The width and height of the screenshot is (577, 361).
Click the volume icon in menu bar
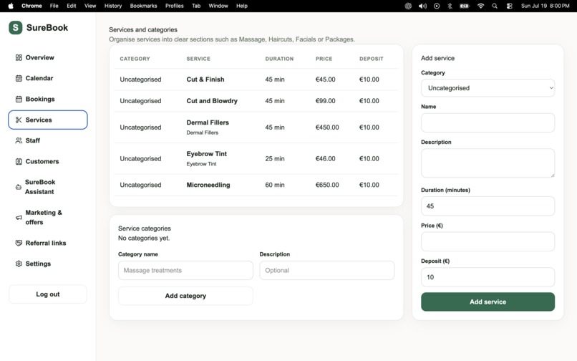coord(422,6)
